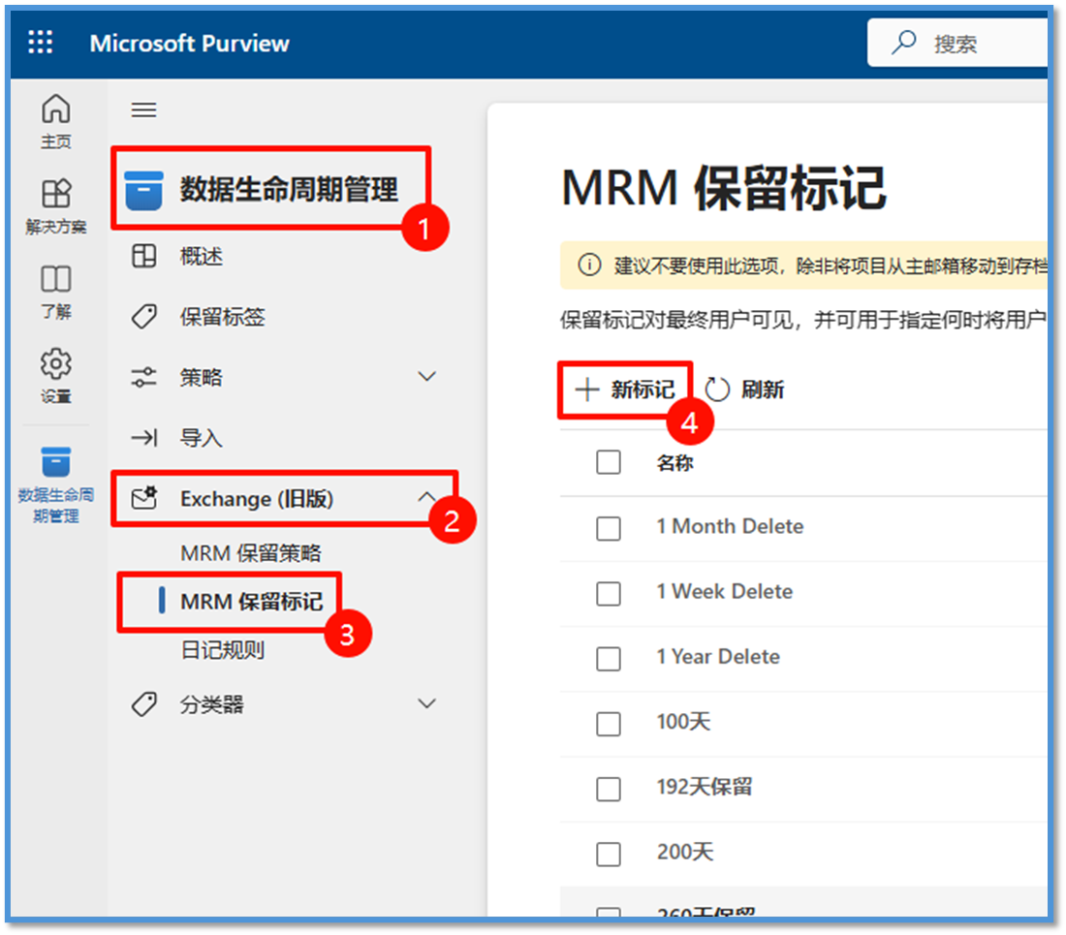Open the 1 Week Delete tag
Viewport: 1066px width, 935px height.
725,592
